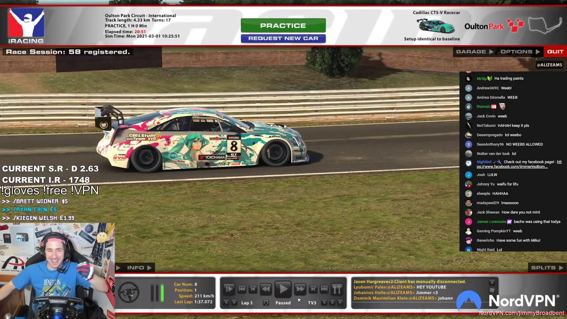Go to the next lap in the replay
This screenshot has width=567, height=319.
point(234,303)
